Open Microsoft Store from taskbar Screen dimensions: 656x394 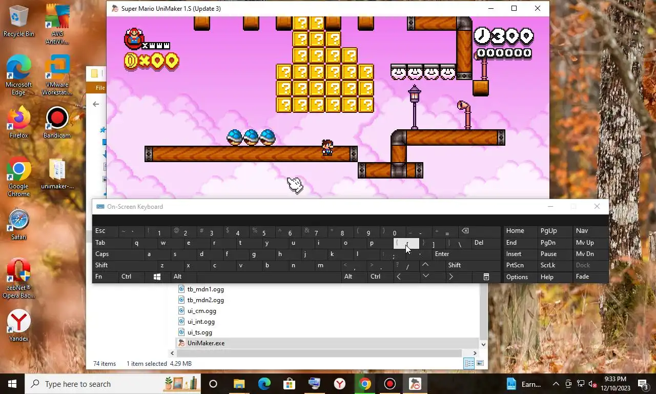tap(290, 384)
